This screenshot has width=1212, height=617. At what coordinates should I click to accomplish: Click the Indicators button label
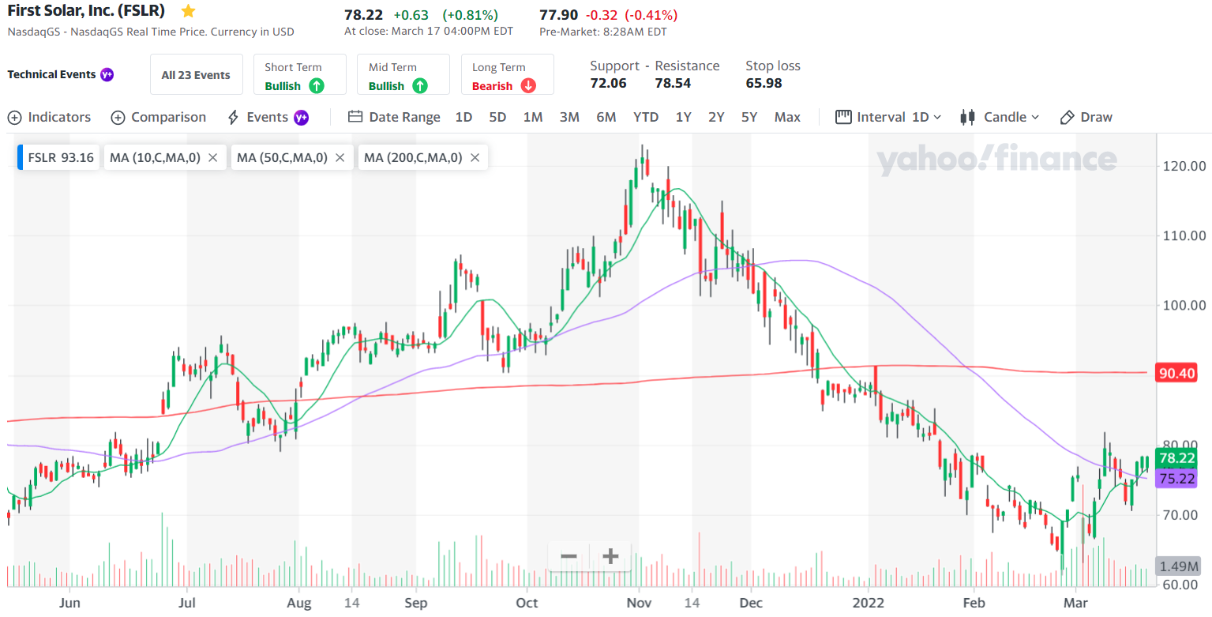(x=59, y=117)
